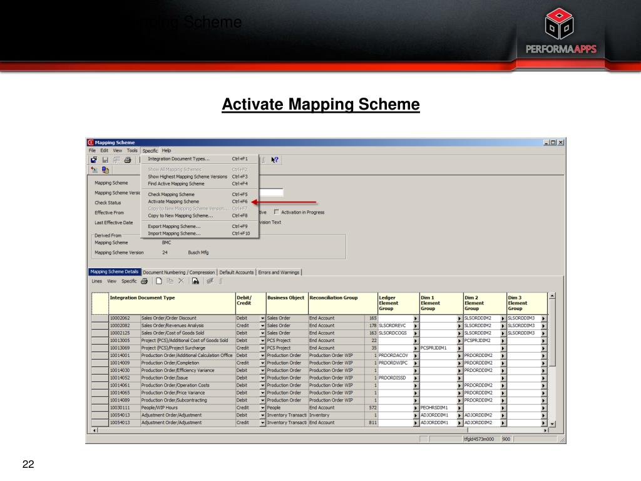Viewport: 641px width, 481px height.
Task: Open Debit/Credit dropdown for Operation Costs row
Action: (262, 386)
